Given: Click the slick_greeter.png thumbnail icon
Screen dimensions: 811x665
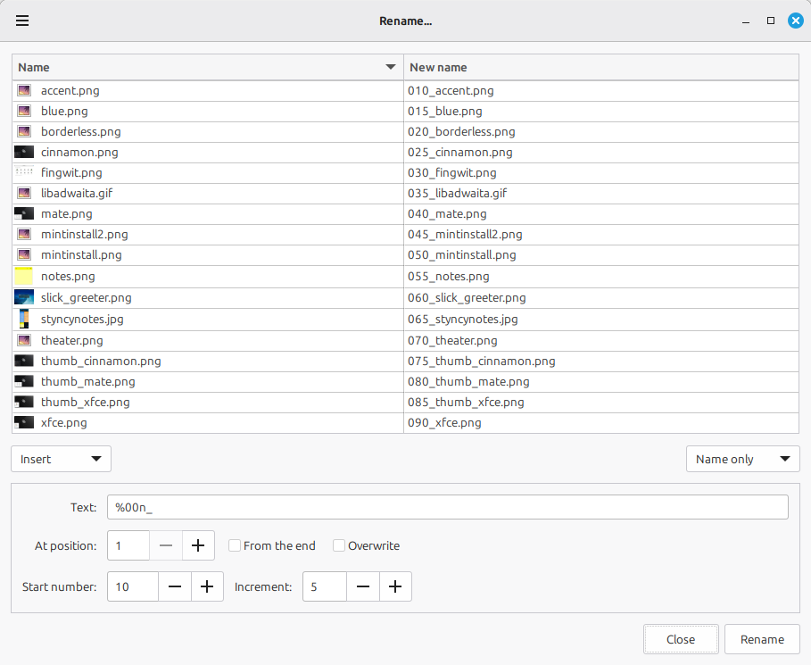Looking at the screenshot, I should tap(24, 297).
